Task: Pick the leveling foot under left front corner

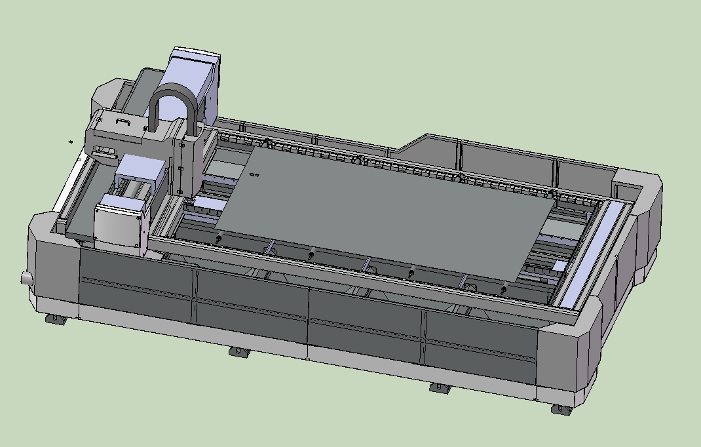Action: coord(56,319)
